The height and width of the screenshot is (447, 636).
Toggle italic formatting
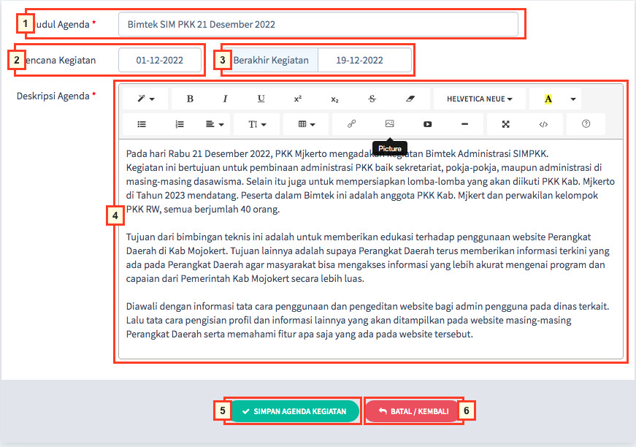tap(225, 98)
